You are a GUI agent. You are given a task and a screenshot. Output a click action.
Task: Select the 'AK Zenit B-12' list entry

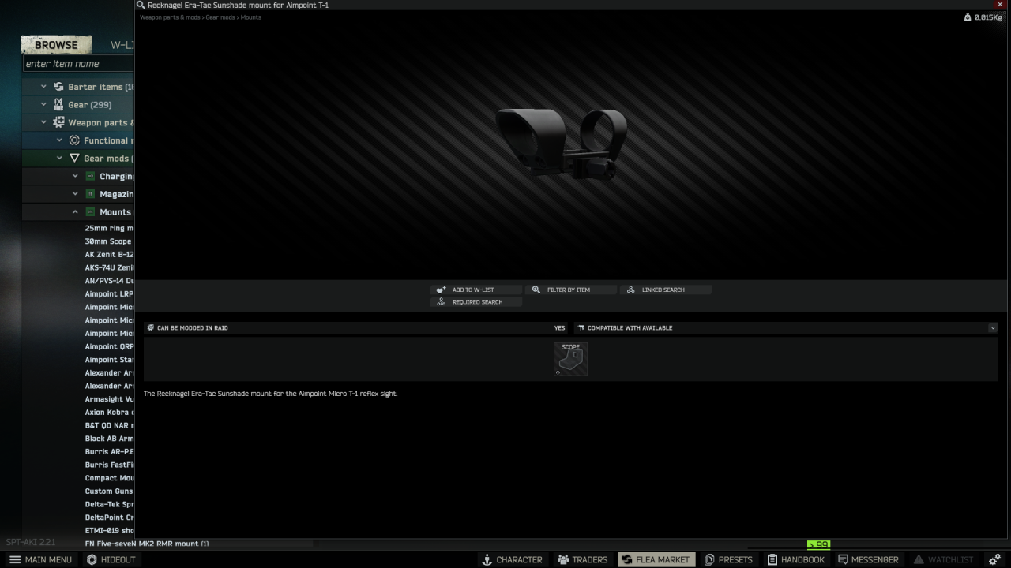(x=109, y=255)
